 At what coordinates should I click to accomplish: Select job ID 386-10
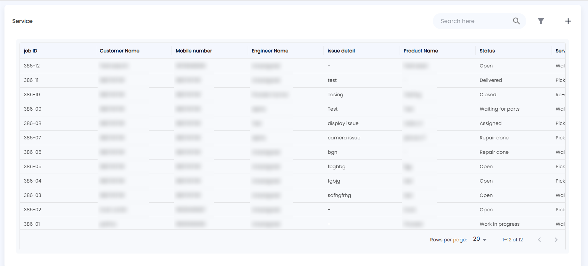32,95
